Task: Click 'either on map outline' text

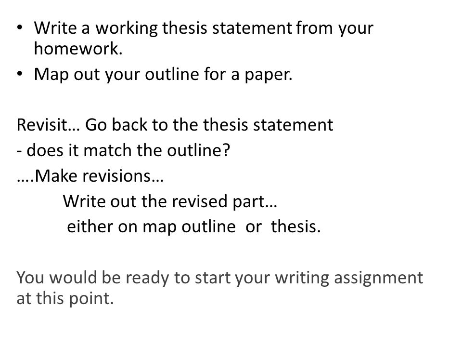Action: (151, 227)
